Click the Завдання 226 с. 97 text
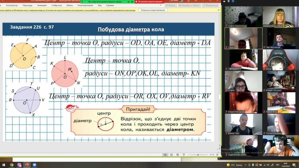 tap(32, 27)
